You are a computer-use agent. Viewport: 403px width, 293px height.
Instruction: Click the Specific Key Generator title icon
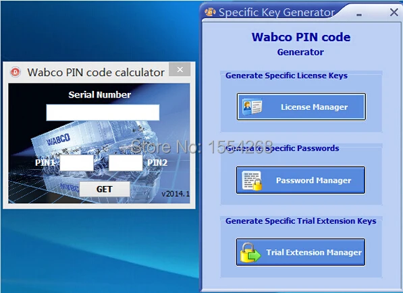click(210, 12)
